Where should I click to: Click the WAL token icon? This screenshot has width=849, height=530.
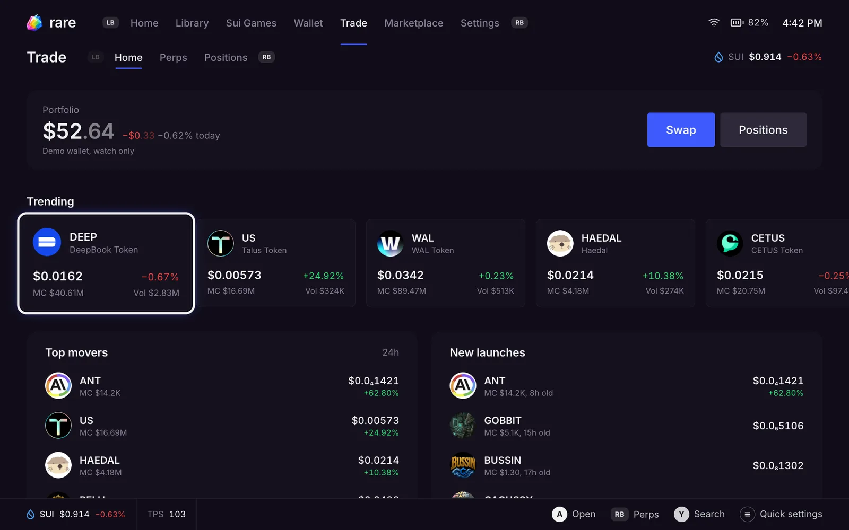[391, 243]
